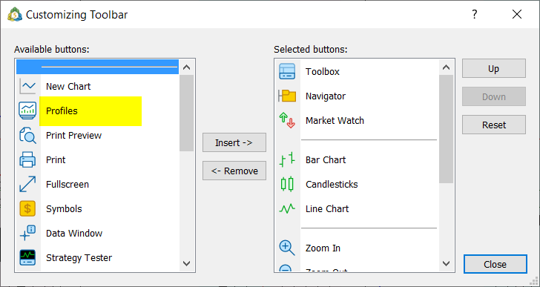
Task: Click the Candlesticks chart icon
Action: (287, 184)
